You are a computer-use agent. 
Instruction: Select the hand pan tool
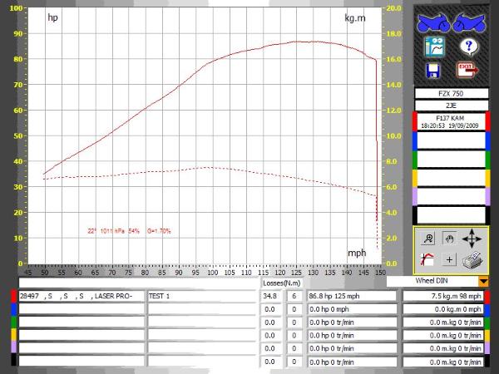pyautogui.click(x=449, y=237)
